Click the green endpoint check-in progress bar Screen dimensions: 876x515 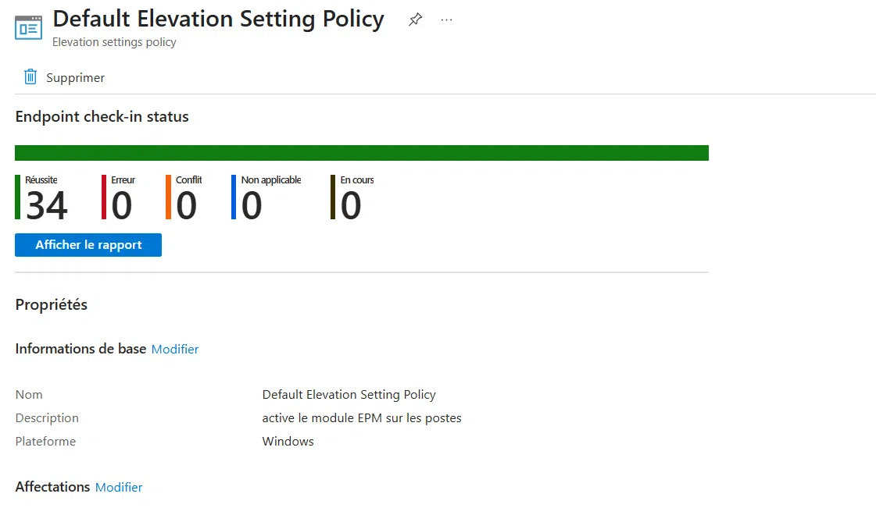point(362,153)
